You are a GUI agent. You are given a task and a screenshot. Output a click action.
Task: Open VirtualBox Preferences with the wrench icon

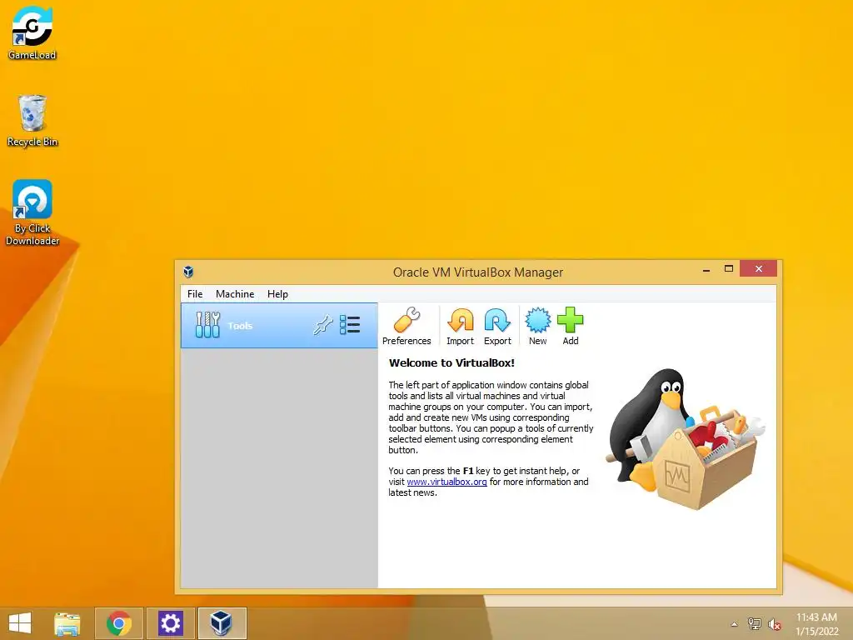pyautogui.click(x=407, y=326)
